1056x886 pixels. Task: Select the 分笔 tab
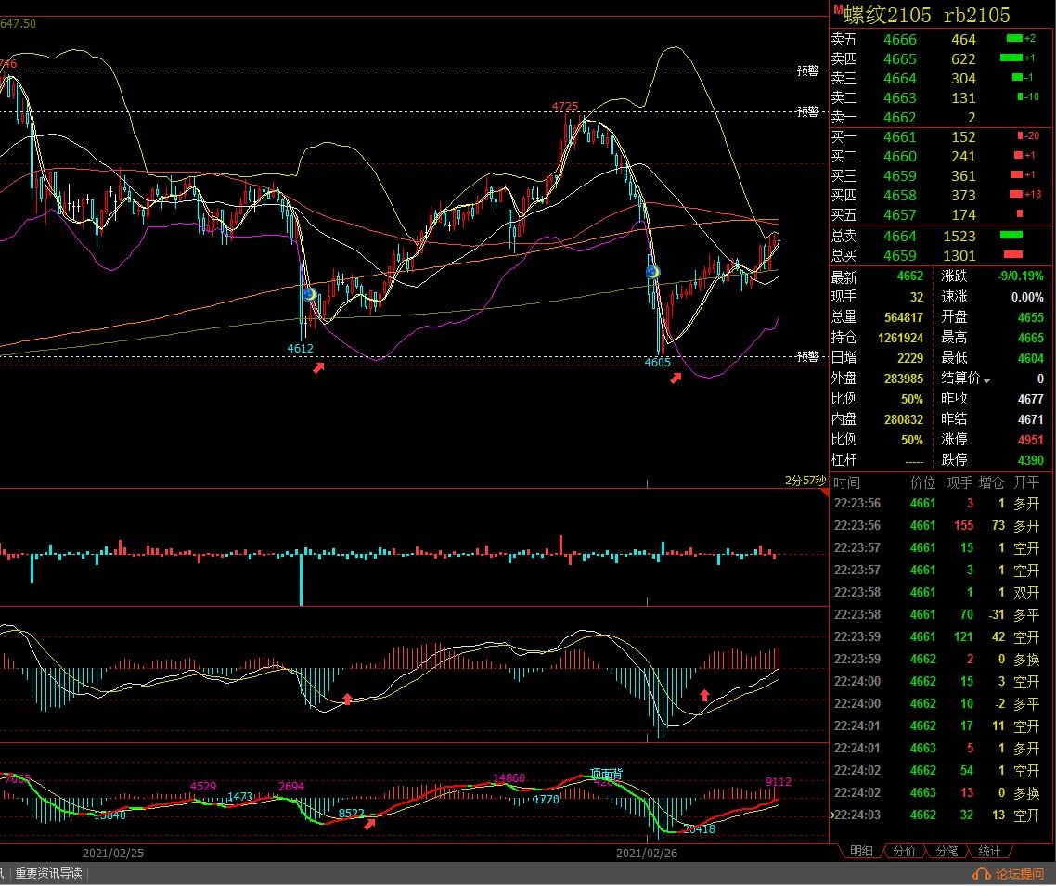[x=946, y=851]
